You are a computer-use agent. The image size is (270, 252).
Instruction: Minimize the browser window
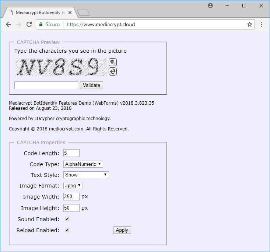tap(227, 6)
